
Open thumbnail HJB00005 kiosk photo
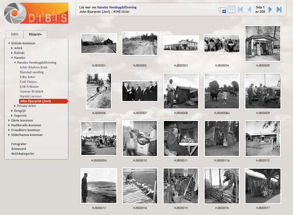[263, 43]
